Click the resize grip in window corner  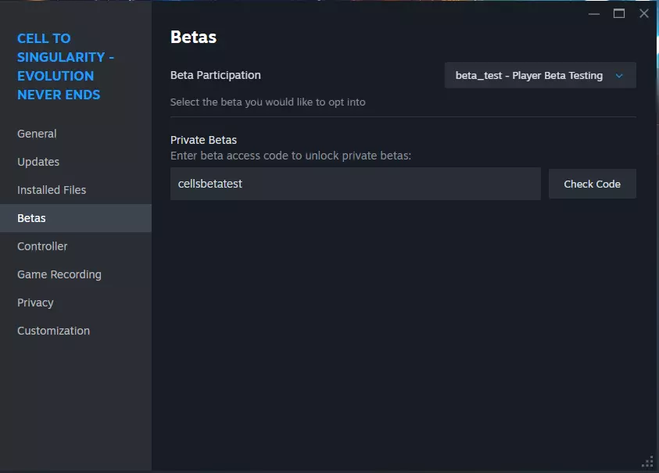point(647,461)
